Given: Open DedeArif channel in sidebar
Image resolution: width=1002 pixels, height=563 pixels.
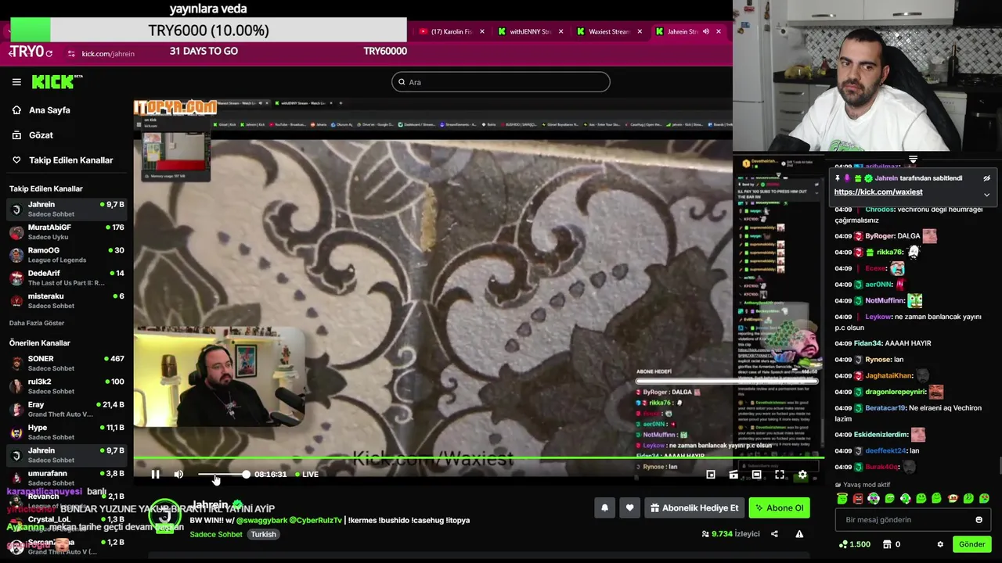Looking at the screenshot, I should pyautogui.click(x=66, y=278).
